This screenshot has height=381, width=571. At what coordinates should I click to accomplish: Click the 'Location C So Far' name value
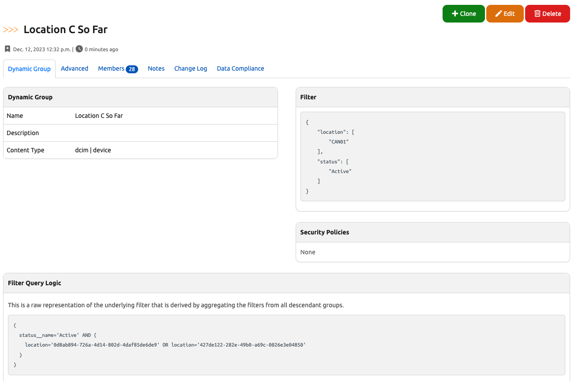99,116
